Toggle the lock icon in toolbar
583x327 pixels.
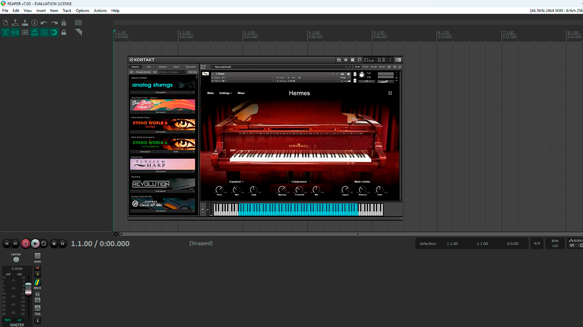point(64,32)
